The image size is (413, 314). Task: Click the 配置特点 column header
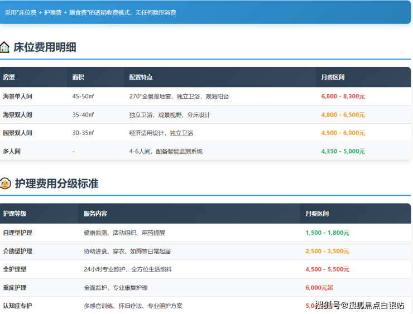tap(141, 78)
